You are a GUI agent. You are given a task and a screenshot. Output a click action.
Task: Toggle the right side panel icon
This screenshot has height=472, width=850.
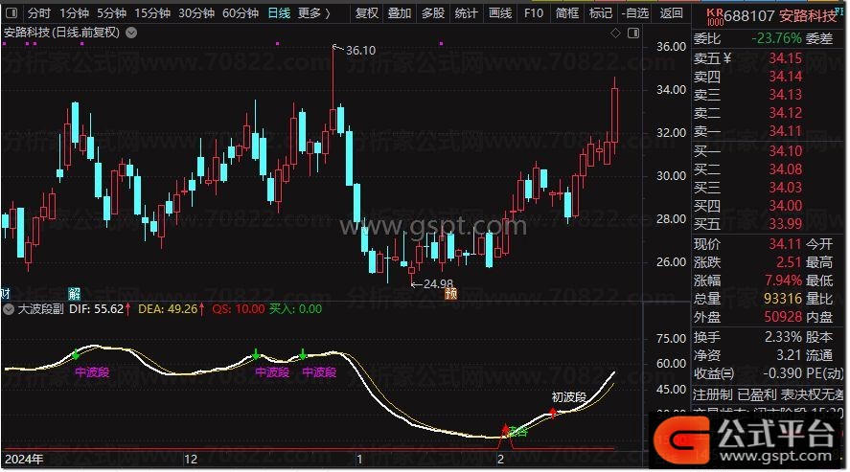[633, 33]
